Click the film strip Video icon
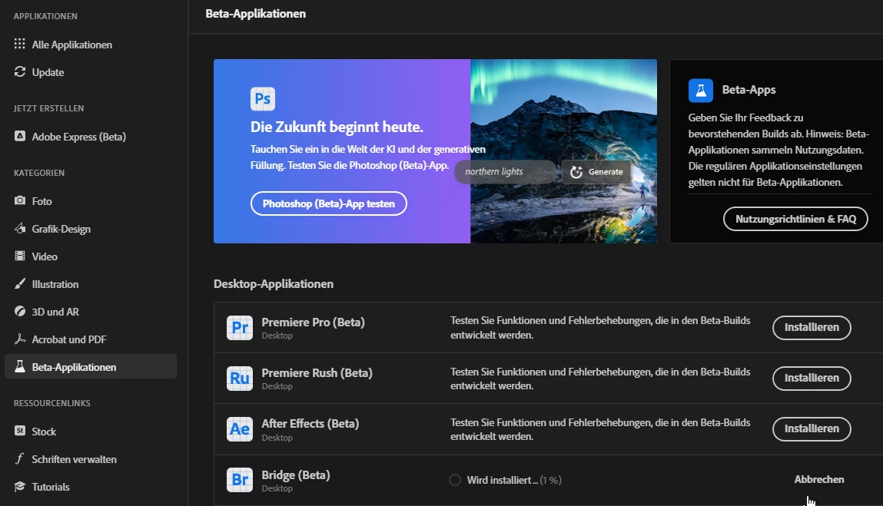This screenshot has height=506, width=883. pos(20,256)
